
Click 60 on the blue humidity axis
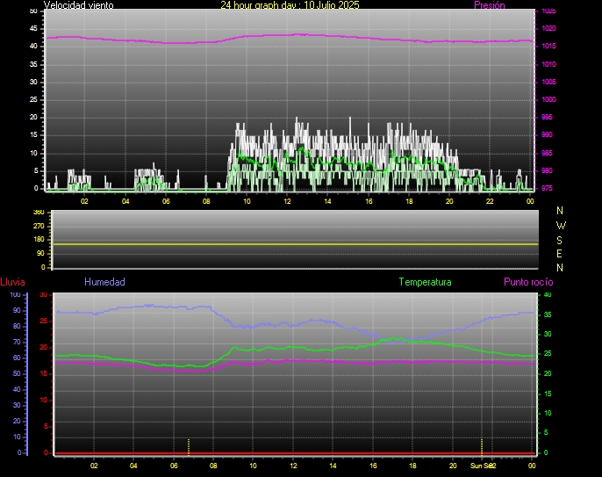(17, 358)
